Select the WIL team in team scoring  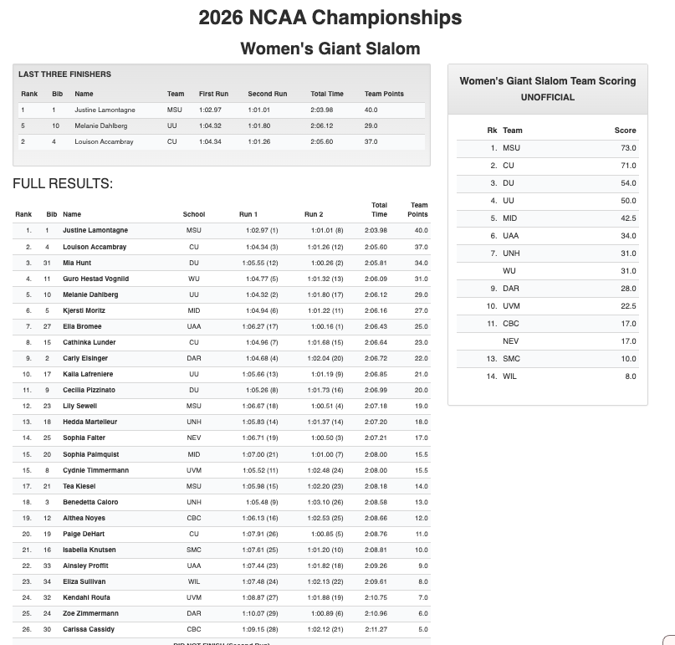coord(510,376)
